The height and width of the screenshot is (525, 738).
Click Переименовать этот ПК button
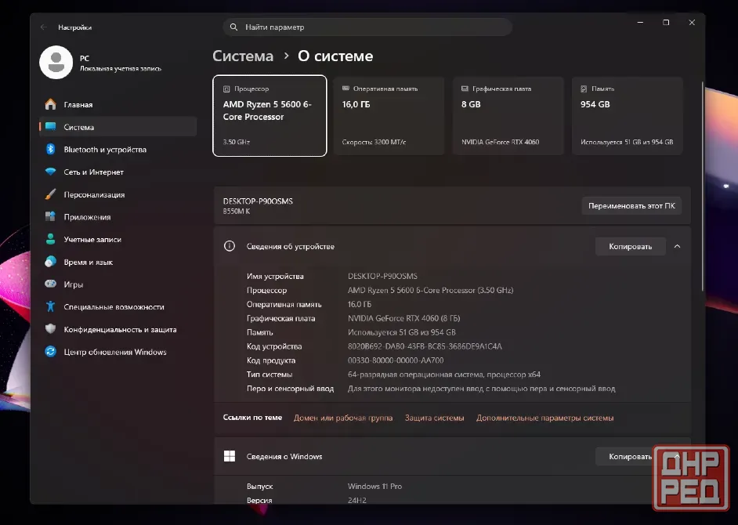tap(631, 206)
